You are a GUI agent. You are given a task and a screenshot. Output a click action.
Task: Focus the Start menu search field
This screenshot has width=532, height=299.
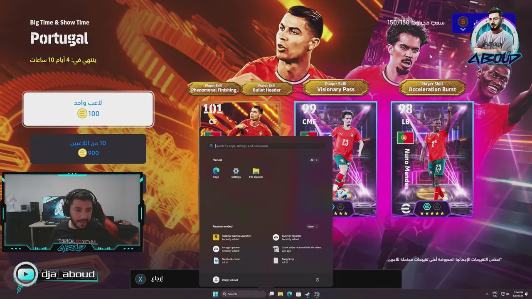(266, 146)
